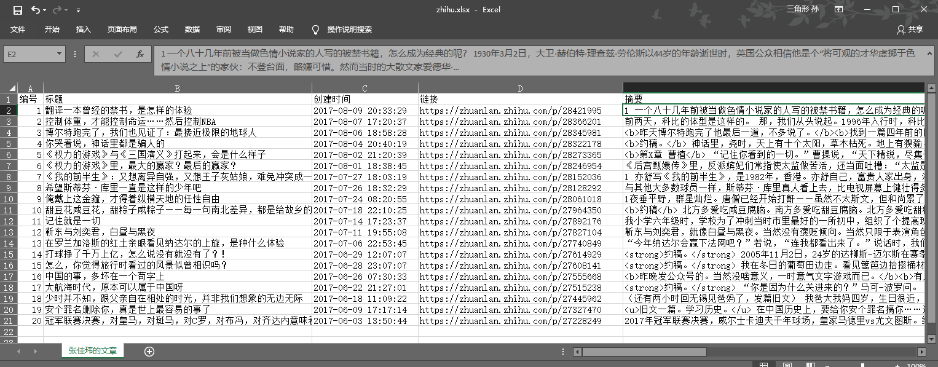Click the Enter checkmark formula bar icon

click(118, 54)
